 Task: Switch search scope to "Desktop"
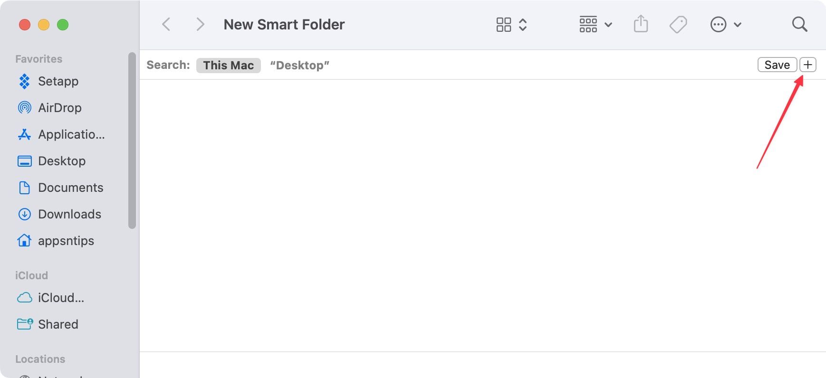tap(299, 65)
